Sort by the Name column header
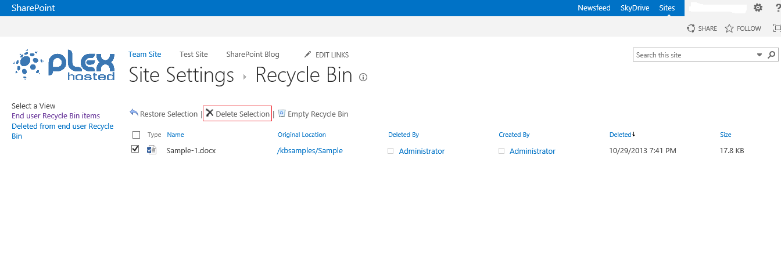This screenshot has width=781, height=264. [x=175, y=135]
